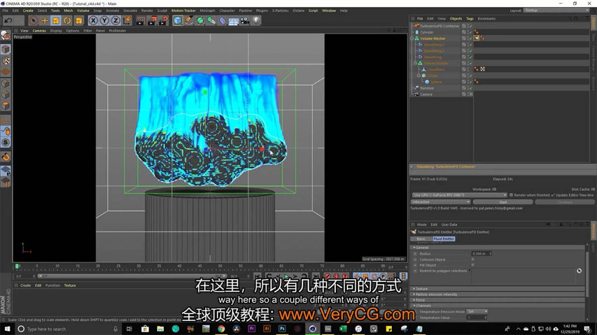597x335 pixels.
Task: Add a Camera object from toolbar
Action: click(x=245, y=20)
